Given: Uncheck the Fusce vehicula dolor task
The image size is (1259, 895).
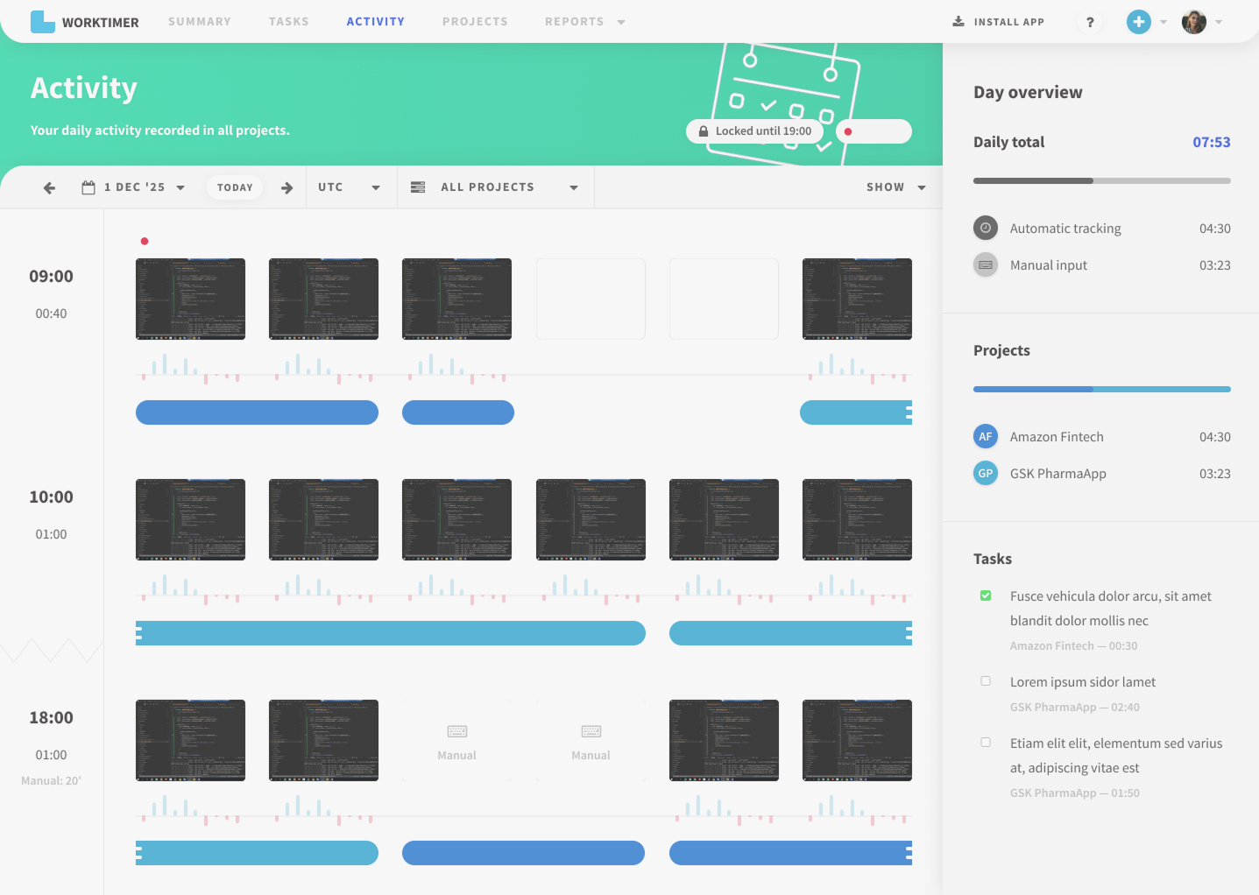Looking at the screenshot, I should click(986, 595).
